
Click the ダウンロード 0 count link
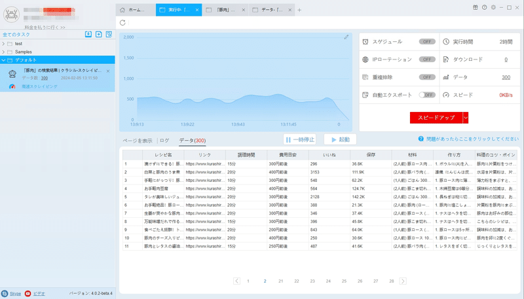coord(506,60)
